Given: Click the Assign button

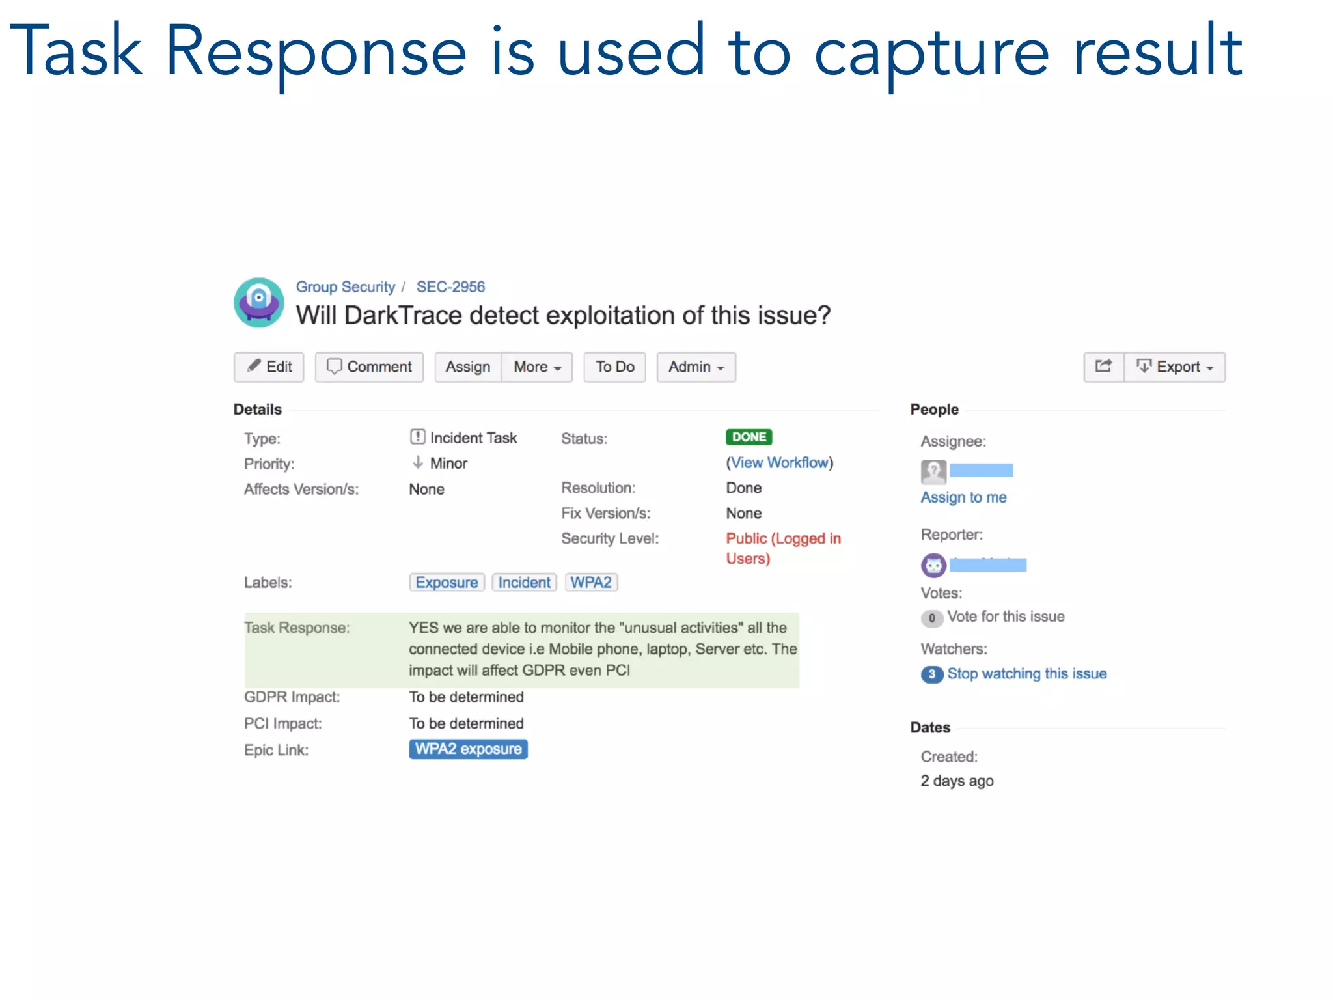Looking at the screenshot, I should click(468, 367).
